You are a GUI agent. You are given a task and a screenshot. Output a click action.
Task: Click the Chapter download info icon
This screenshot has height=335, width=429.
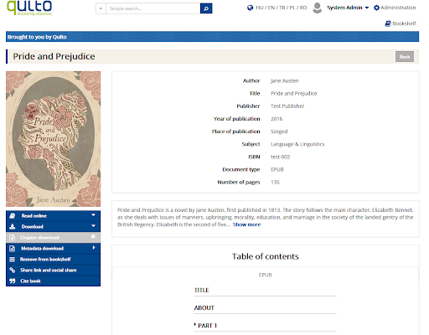93,237
